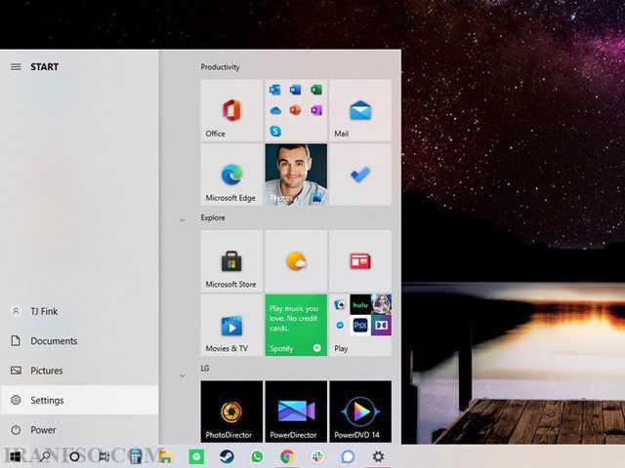Screen dimensions: 625x468
Task: Launch Movies & TV tile
Action: 231,325
